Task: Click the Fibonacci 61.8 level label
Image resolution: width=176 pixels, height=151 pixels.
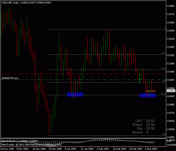Action: pos(163,94)
